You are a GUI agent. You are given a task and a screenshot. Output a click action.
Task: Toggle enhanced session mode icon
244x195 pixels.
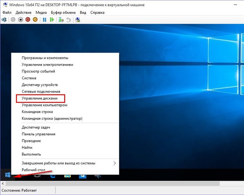[x=78, y=20]
